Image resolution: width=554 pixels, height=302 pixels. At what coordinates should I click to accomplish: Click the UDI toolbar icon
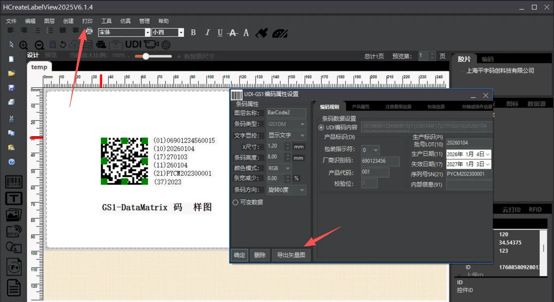tap(133, 44)
